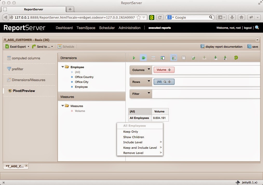Image resolution: width=263 pixels, height=185 pixels.
Task: Go to the TeamSpace module
Action: 86,28
